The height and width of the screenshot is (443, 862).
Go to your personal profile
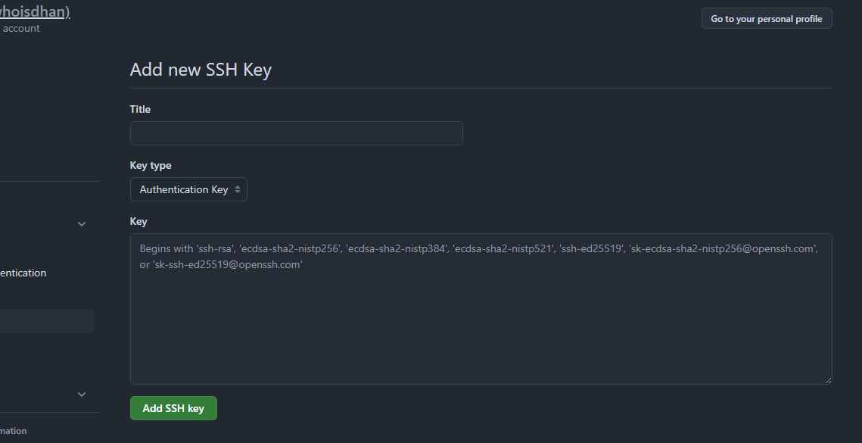pyautogui.click(x=766, y=19)
